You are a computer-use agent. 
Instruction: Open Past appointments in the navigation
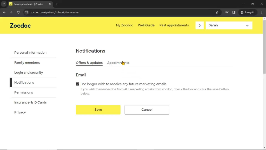(174, 25)
